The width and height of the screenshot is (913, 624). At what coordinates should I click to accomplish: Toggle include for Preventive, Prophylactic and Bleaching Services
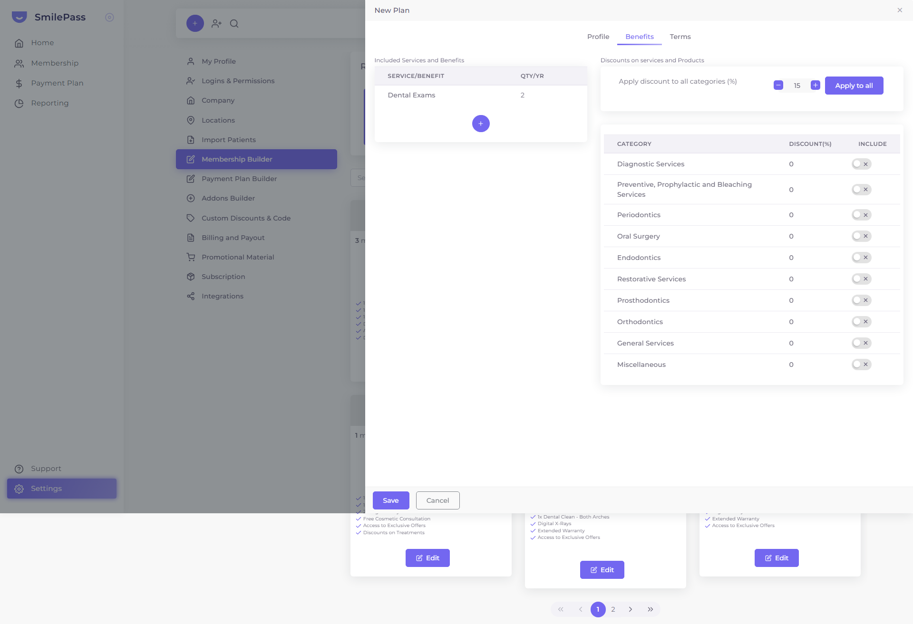coord(861,190)
